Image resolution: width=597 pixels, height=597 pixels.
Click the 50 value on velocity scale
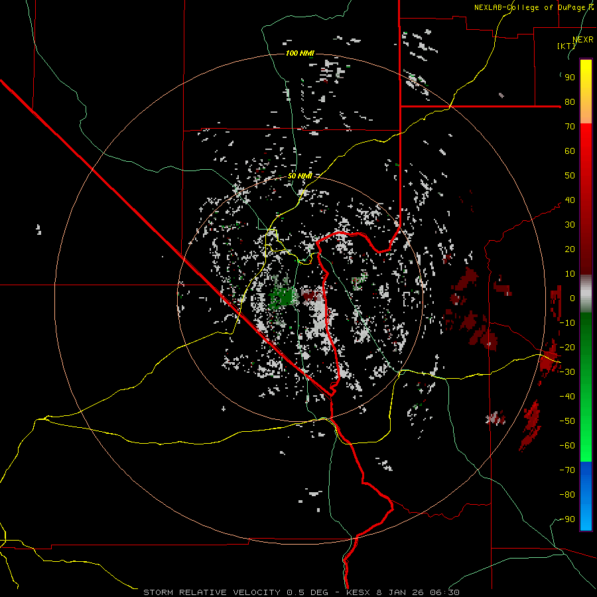(x=570, y=176)
